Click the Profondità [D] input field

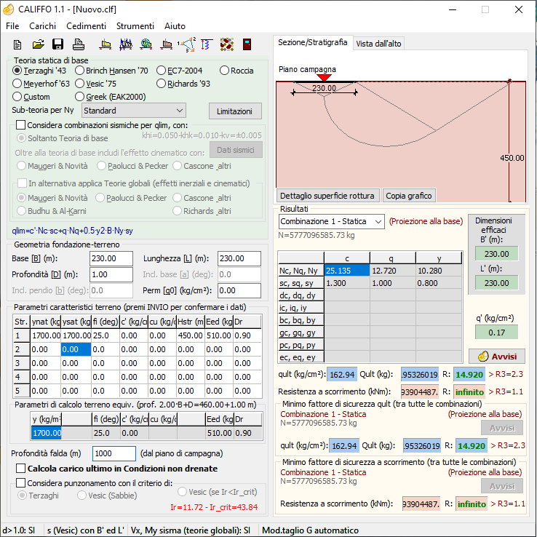pyautogui.click(x=111, y=274)
